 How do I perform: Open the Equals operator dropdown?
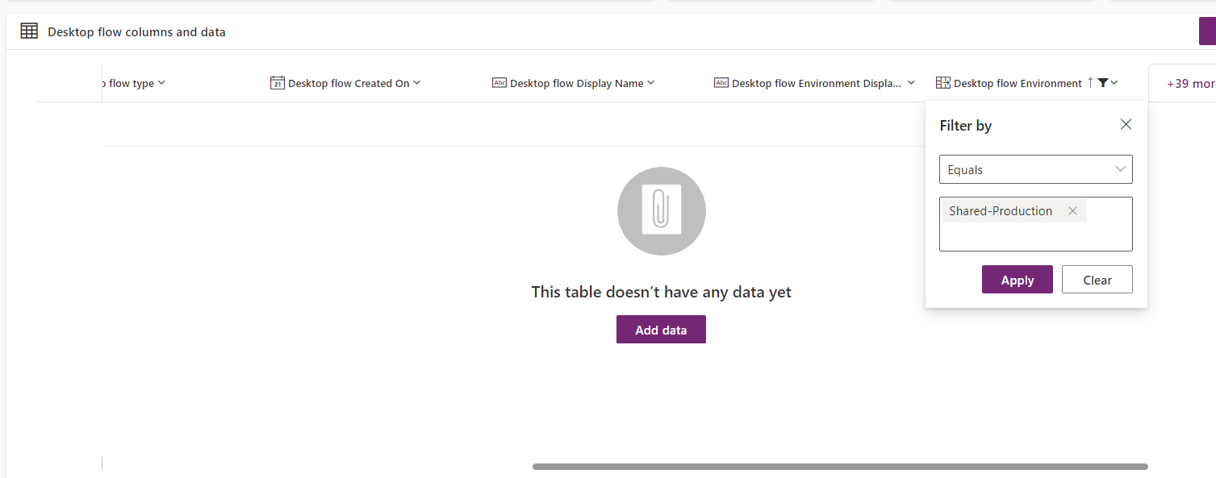coord(1036,169)
